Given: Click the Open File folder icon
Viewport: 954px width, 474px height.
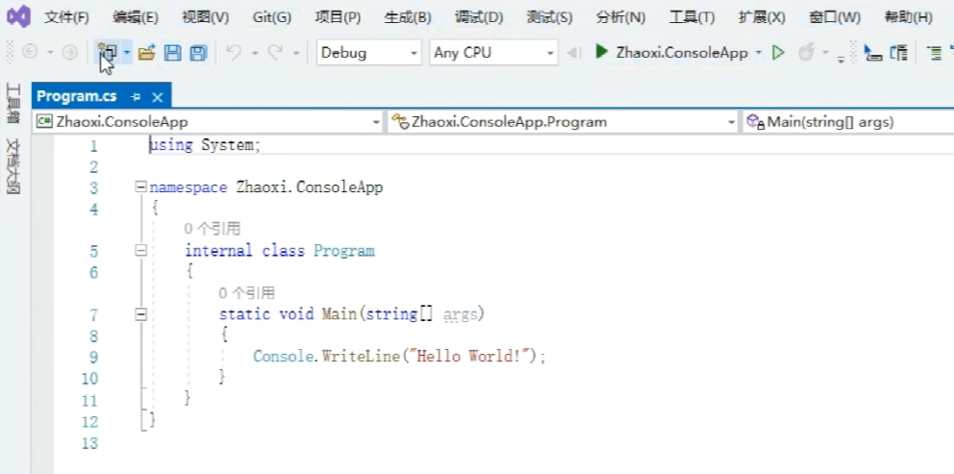Looking at the screenshot, I should click(146, 53).
